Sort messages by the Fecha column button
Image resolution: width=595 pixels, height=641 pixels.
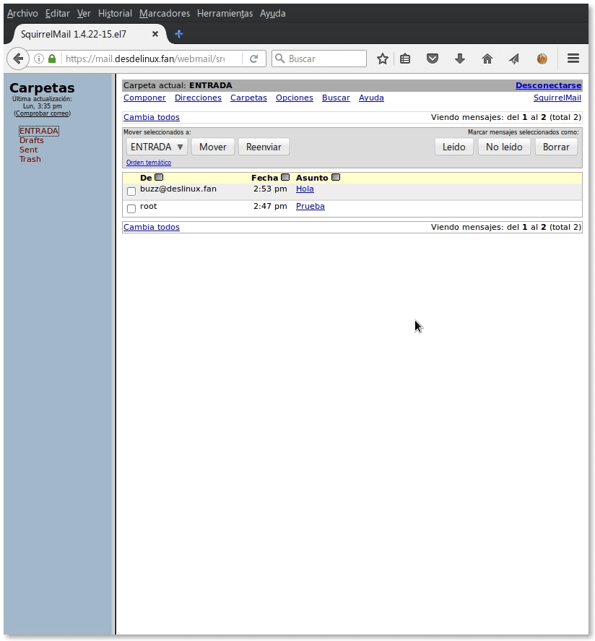click(285, 177)
